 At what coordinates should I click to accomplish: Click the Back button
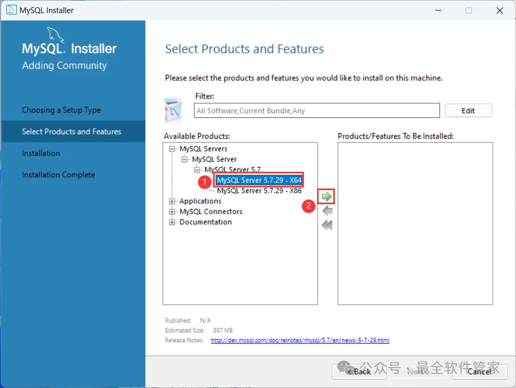click(x=359, y=371)
